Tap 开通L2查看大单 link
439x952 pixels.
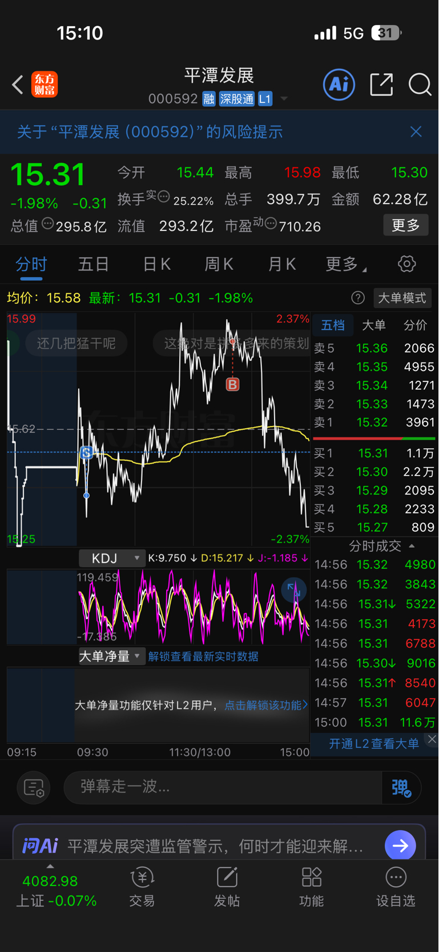point(374,744)
